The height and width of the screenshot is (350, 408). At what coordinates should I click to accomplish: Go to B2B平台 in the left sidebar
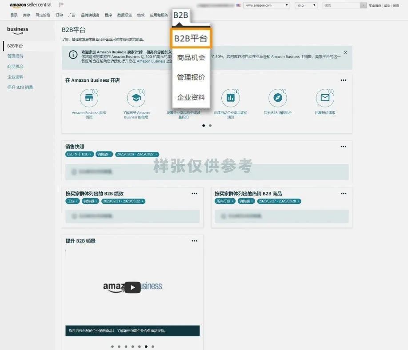pos(15,46)
